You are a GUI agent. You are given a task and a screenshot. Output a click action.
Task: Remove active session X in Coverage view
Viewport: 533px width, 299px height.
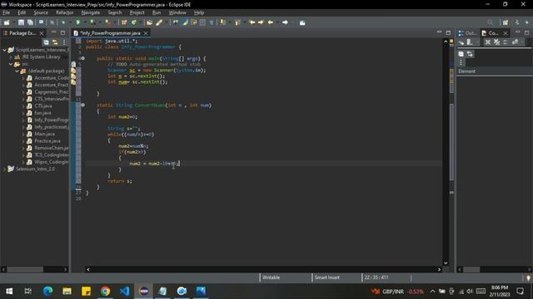click(x=488, y=42)
